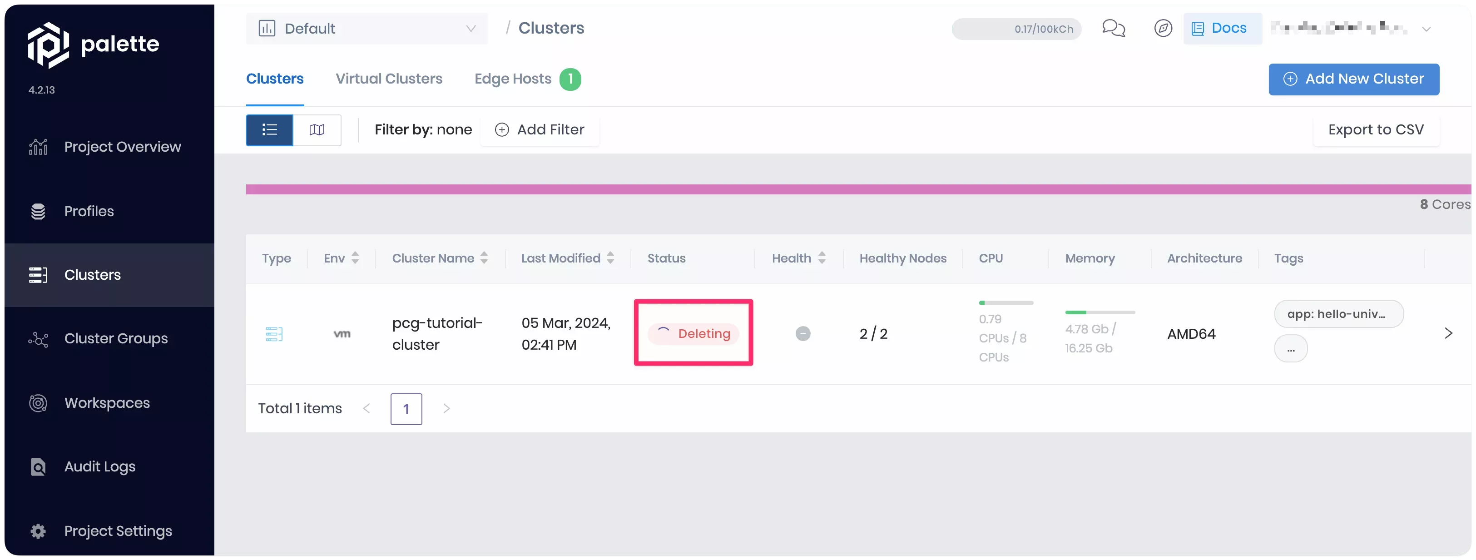The height and width of the screenshot is (560, 1476).
Task: Click the Workspaces icon
Action: coord(38,402)
